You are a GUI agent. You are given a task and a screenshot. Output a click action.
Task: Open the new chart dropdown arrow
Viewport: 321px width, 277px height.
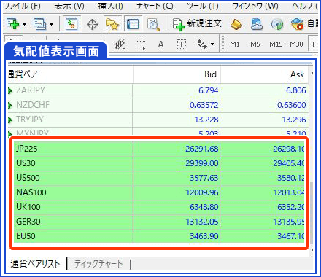[x=24, y=24]
